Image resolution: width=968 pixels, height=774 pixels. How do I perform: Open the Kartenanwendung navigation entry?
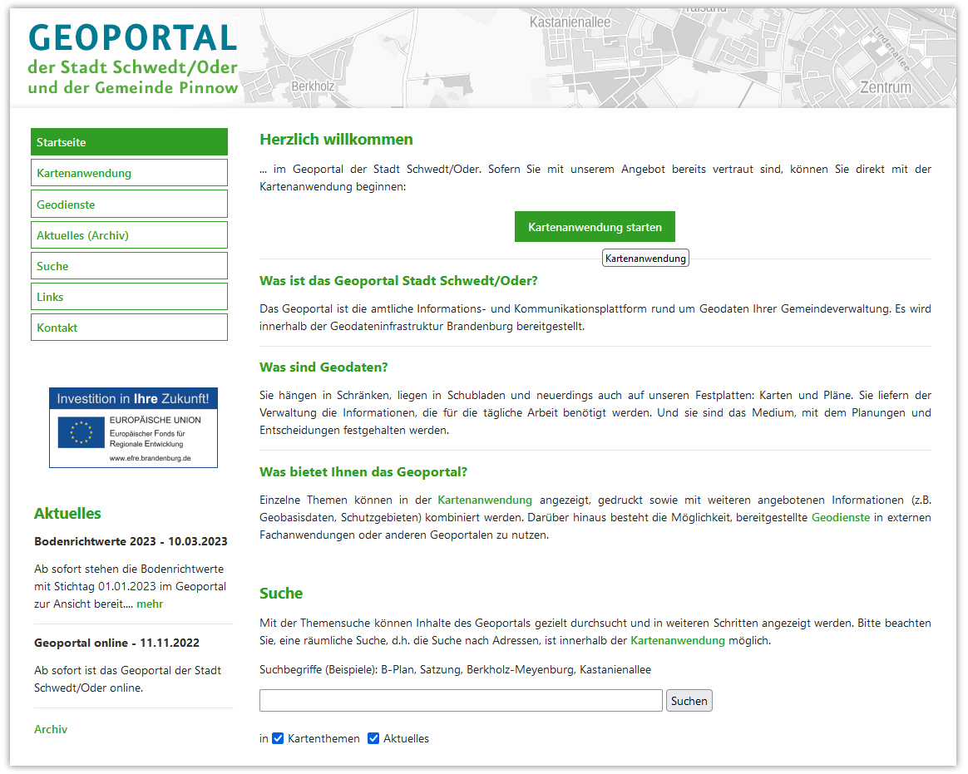[129, 172]
